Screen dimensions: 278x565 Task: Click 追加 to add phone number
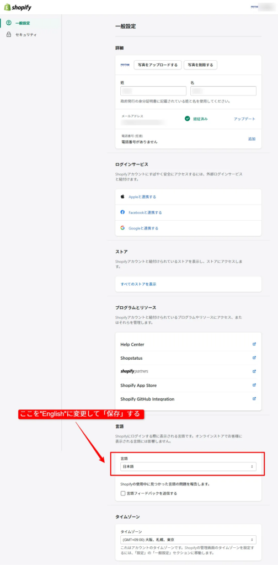click(x=252, y=138)
